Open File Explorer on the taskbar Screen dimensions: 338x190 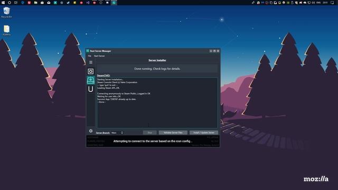click(35, 3)
